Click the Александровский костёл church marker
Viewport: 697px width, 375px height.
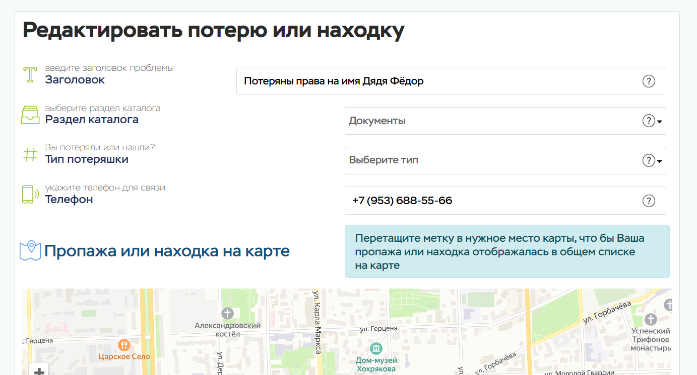coord(228,313)
